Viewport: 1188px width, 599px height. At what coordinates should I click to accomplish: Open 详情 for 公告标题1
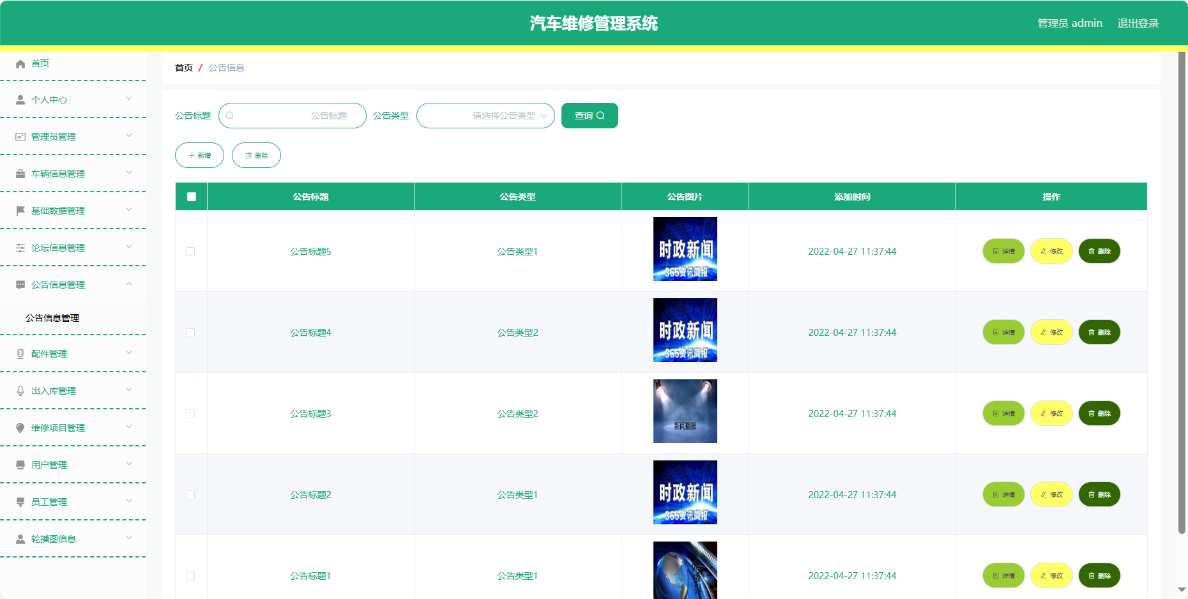(1003, 575)
